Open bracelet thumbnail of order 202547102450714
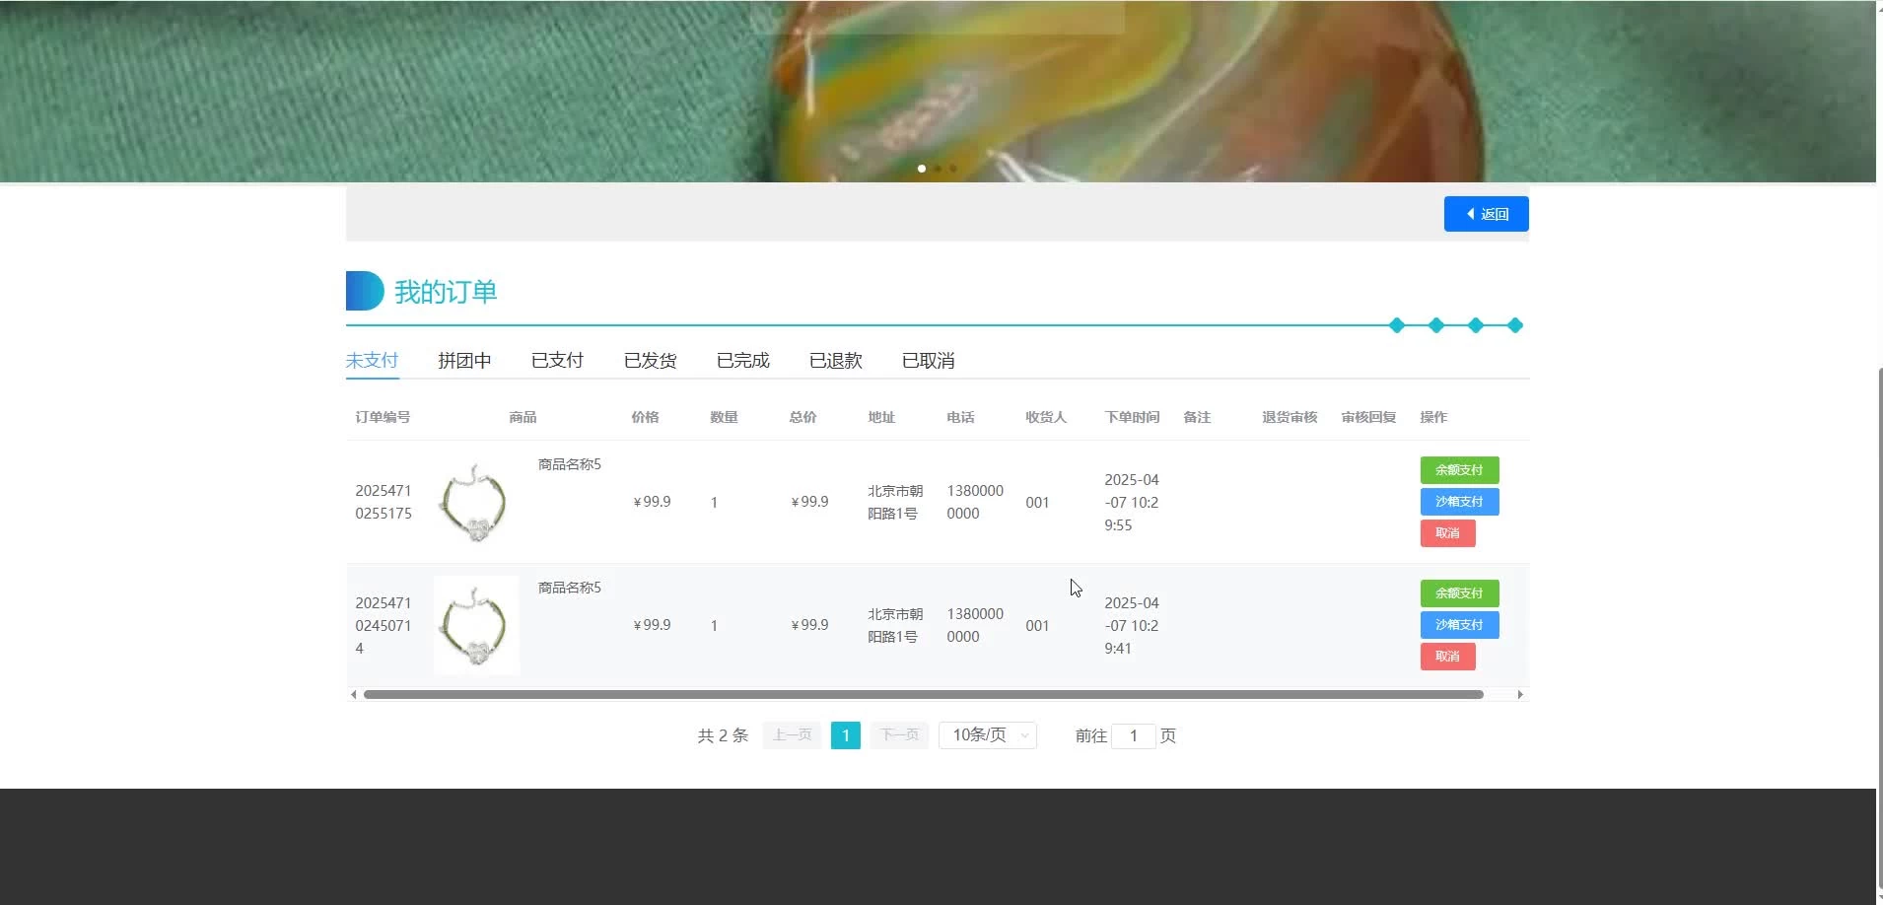Screen dimensions: 1883x905 pos(476,625)
